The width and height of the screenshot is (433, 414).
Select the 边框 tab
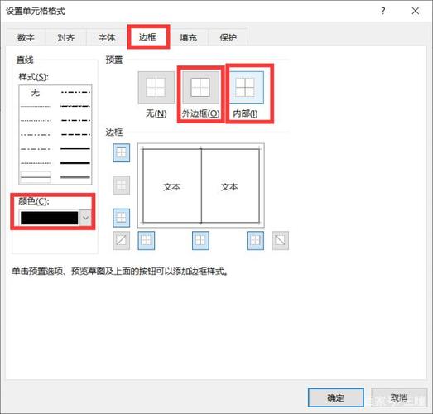coord(148,36)
